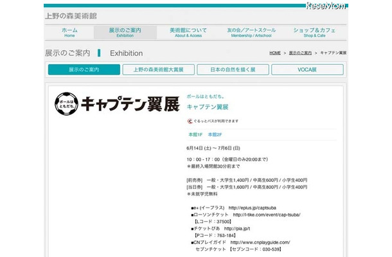This screenshot has width=392, height=257.
Task: Click the キャプテン翼展 large logo title
Action: (x=130, y=103)
